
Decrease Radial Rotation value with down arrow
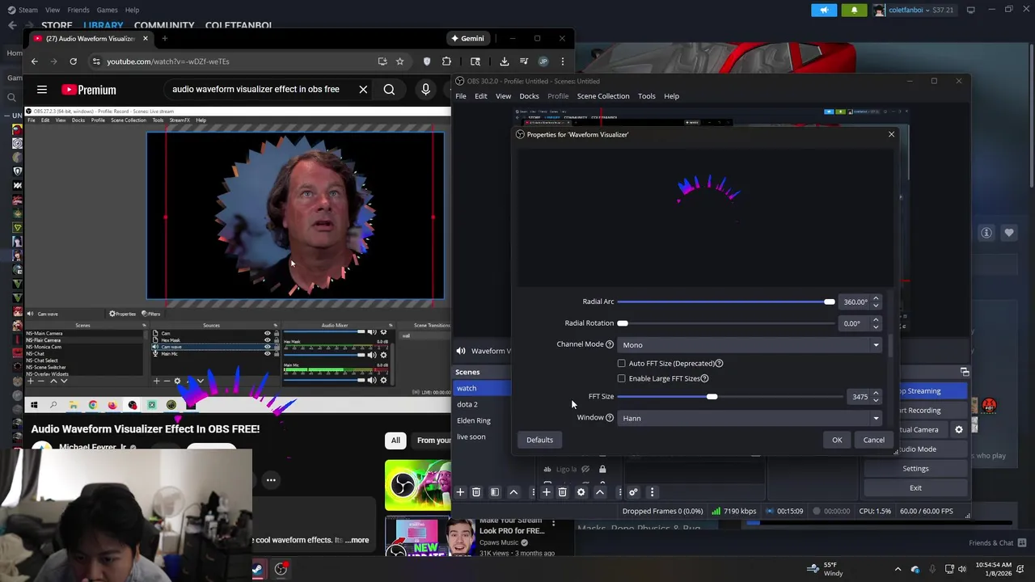tap(876, 327)
